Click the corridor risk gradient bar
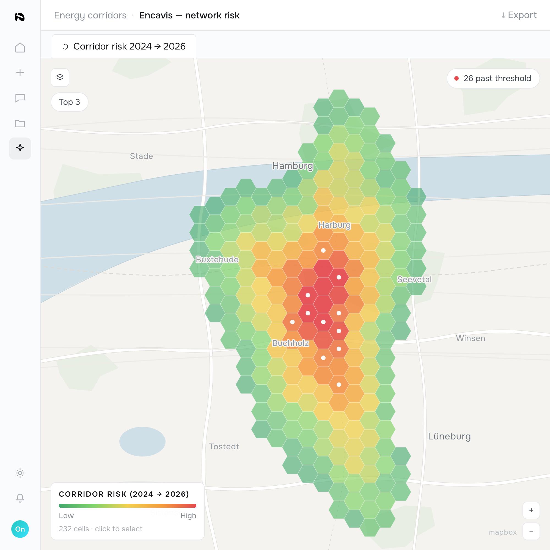 click(128, 506)
